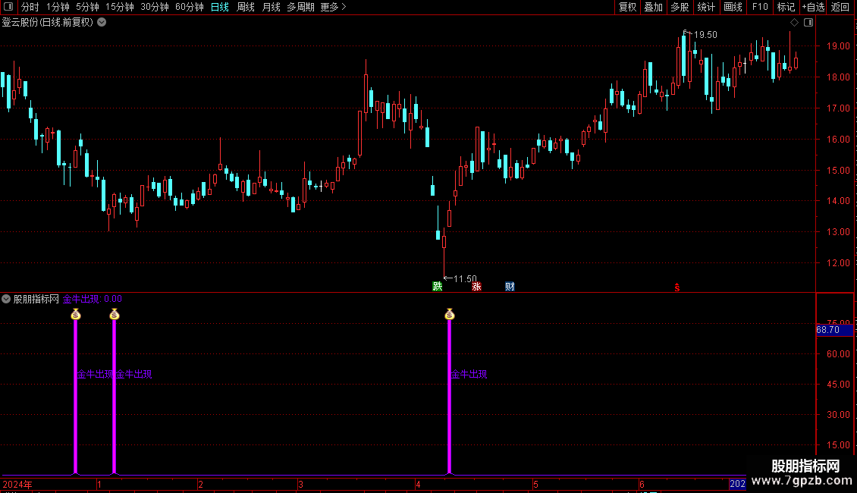Switch to 周线 weekly chart
The width and height of the screenshot is (857, 493).
pyautogui.click(x=246, y=7)
